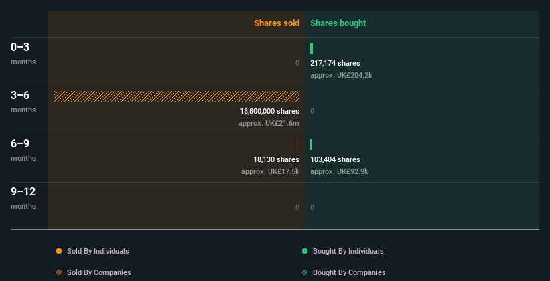
Task: Click the 103,404 shares value
Action: [x=335, y=159]
